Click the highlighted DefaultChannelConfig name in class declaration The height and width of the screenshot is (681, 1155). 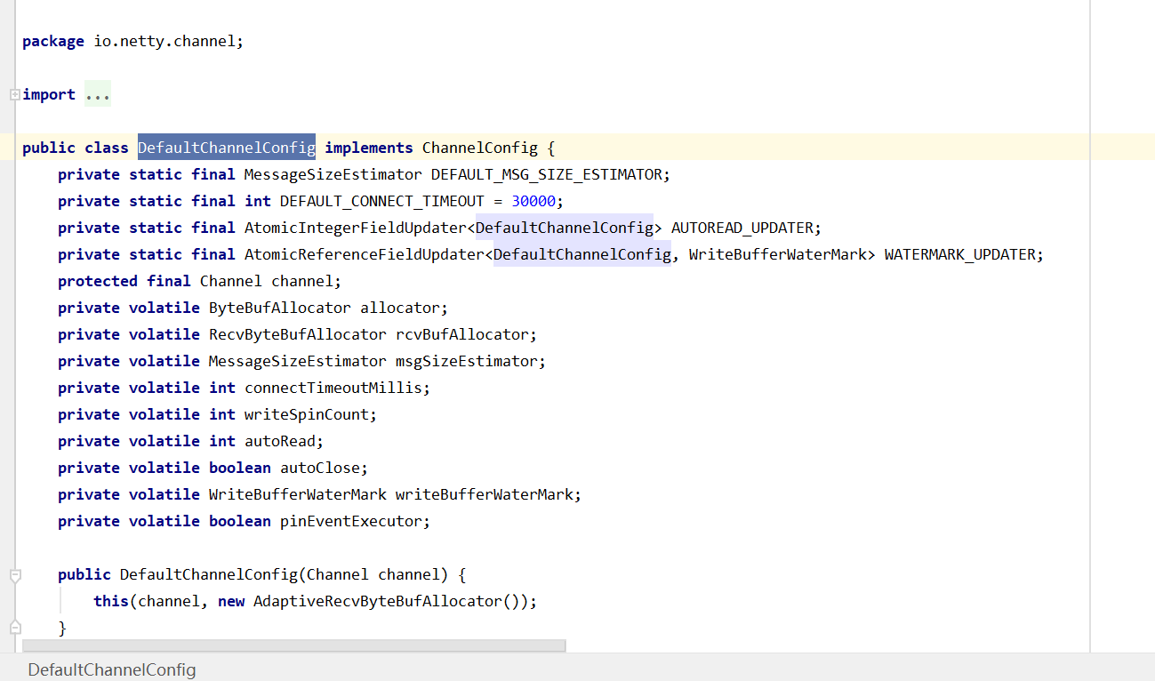pos(227,148)
